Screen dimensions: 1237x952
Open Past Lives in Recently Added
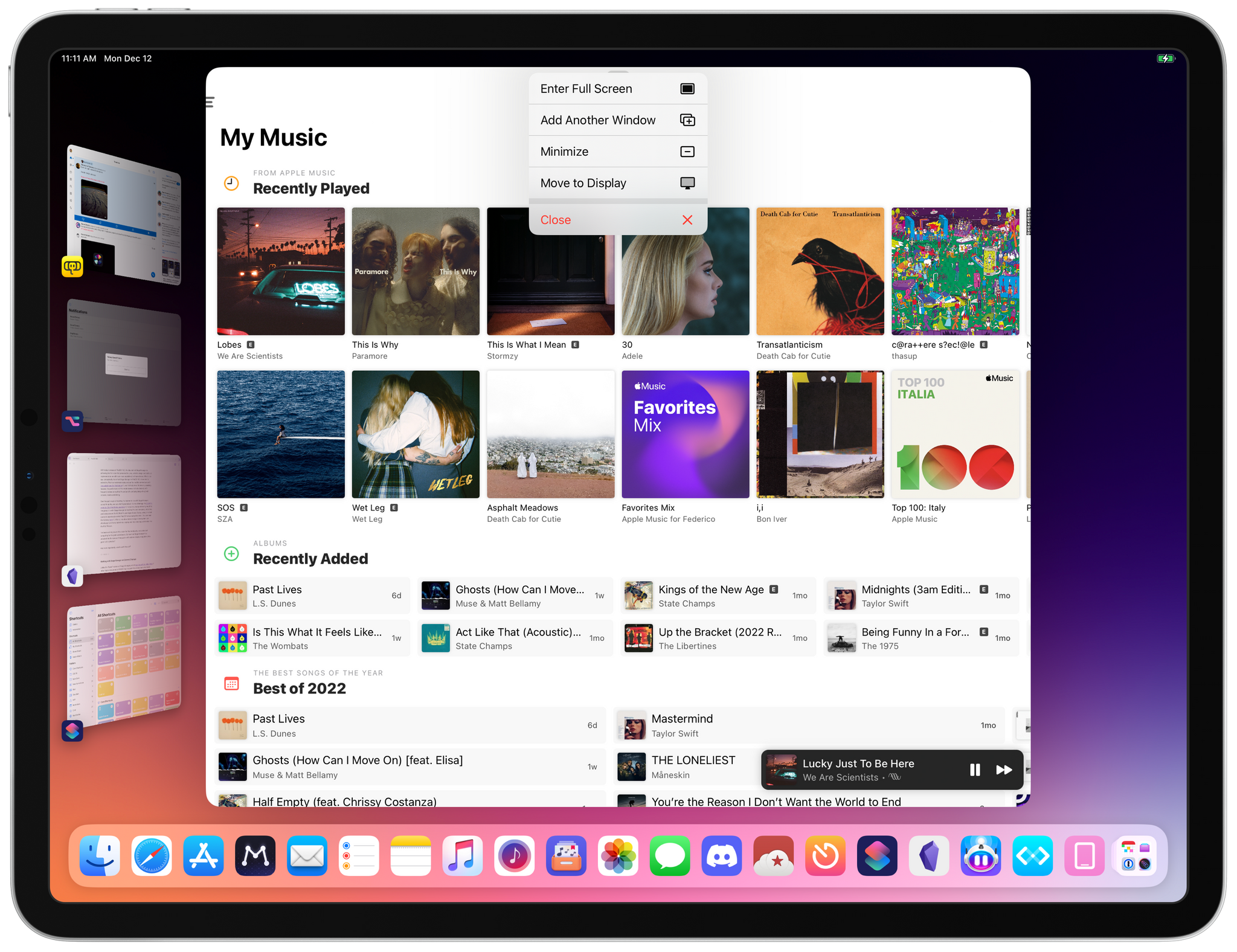pos(312,596)
